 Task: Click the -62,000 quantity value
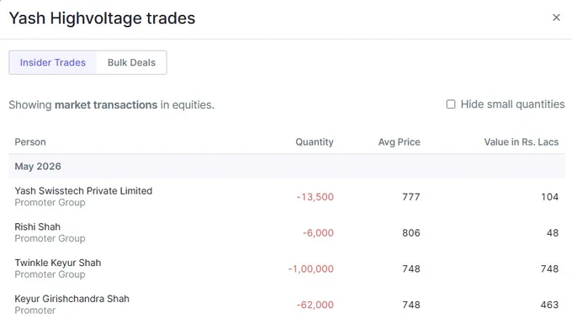tap(315, 305)
